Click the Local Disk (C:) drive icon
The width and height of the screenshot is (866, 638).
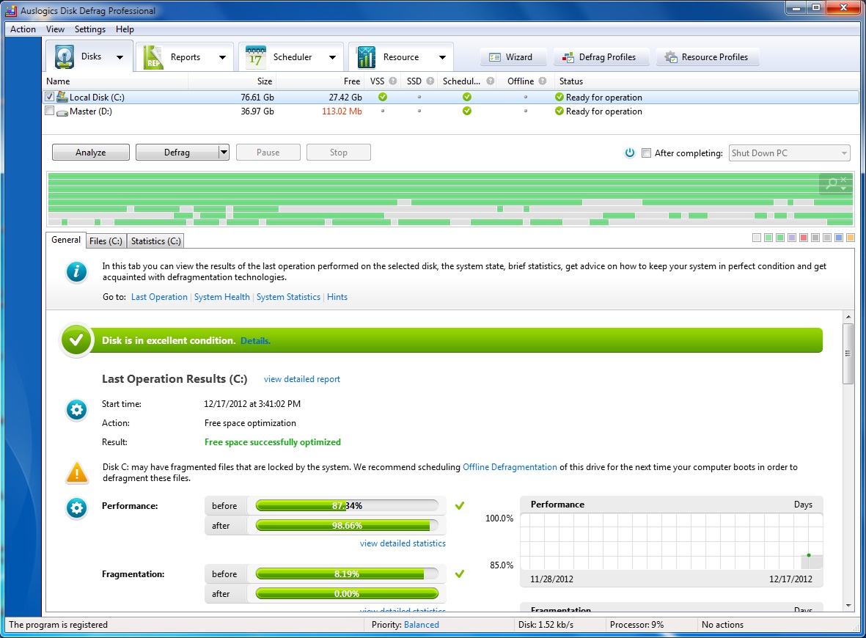tap(62, 97)
